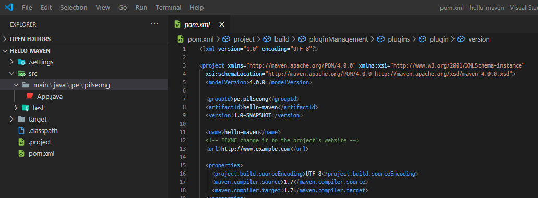538x198 pixels.
Task: Click the plugin breadcrumb item
Action: click(439, 39)
